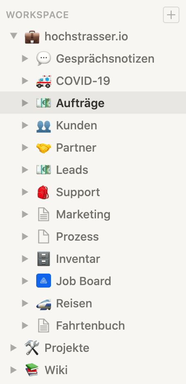Click the WORKSPACE section header
Screen dimensions: 186x384
[x=37, y=15]
